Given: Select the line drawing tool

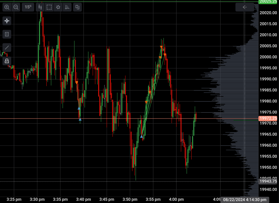Looking at the screenshot, I should [x=7, y=48].
